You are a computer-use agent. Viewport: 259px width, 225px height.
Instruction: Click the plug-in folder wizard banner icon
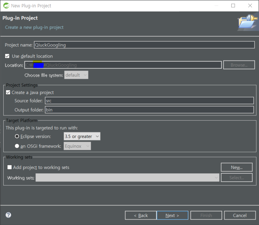(x=248, y=22)
